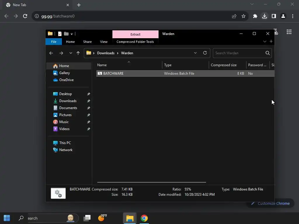Expand the address bar history dropdown
The image size is (299, 224).
click(x=195, y=53)
